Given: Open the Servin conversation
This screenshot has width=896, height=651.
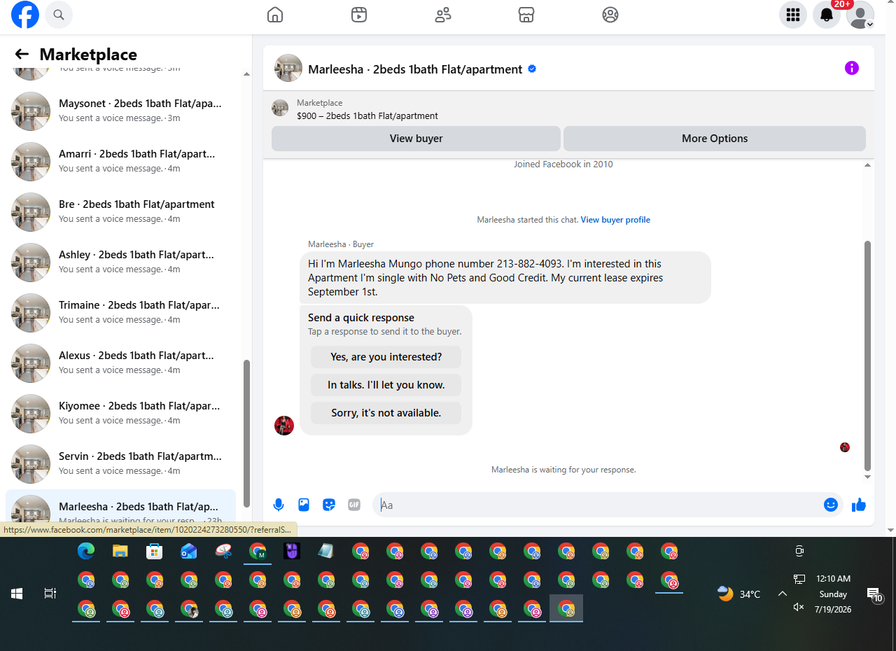Looking at the screenshot, I should pos(120,464).
